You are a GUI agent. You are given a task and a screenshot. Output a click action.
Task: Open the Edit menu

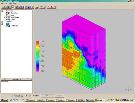(6, 4)
